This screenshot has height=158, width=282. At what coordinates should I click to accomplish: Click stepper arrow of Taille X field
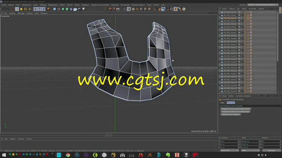pos(259,141)
